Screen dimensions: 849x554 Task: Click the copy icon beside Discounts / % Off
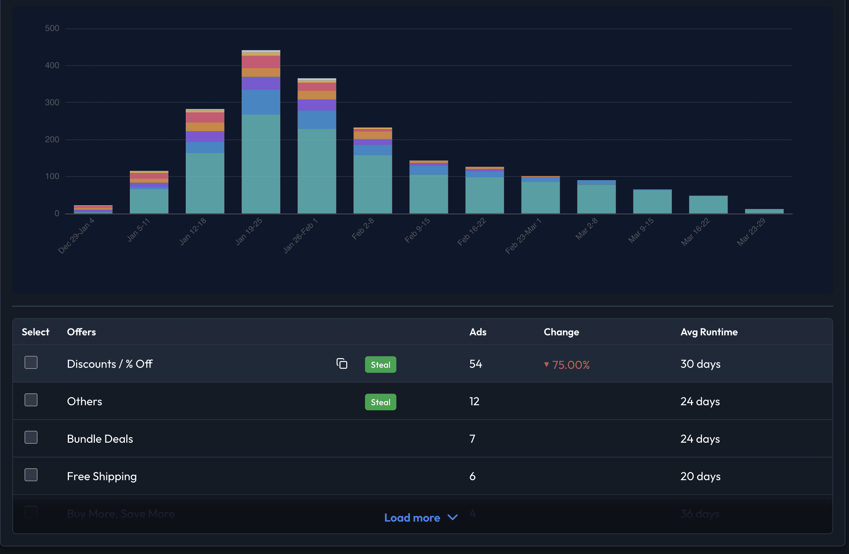click(342, 363)
